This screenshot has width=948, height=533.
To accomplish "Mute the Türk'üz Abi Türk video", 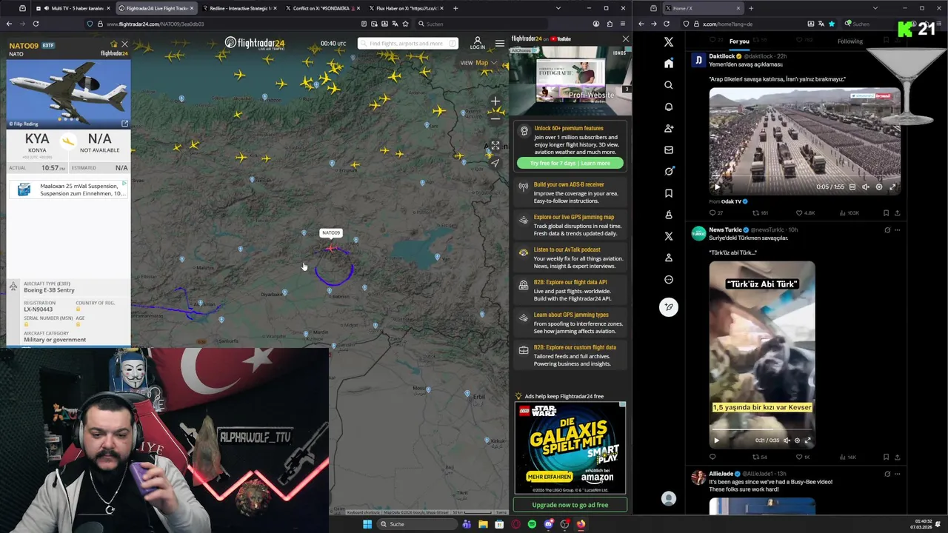I will pyautogui.click(x=787, y=440).
